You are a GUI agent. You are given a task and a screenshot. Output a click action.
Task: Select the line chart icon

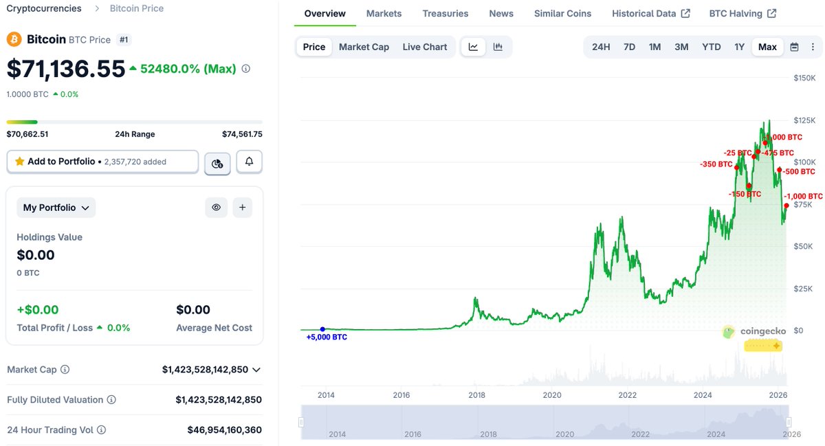pyautogui.click(x=473, y=47)
